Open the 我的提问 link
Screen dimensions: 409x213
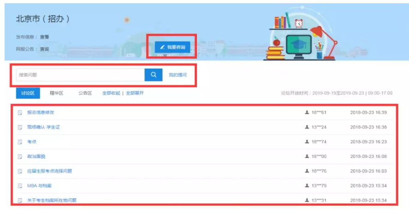pyautogui.click(x=178, y=75)
